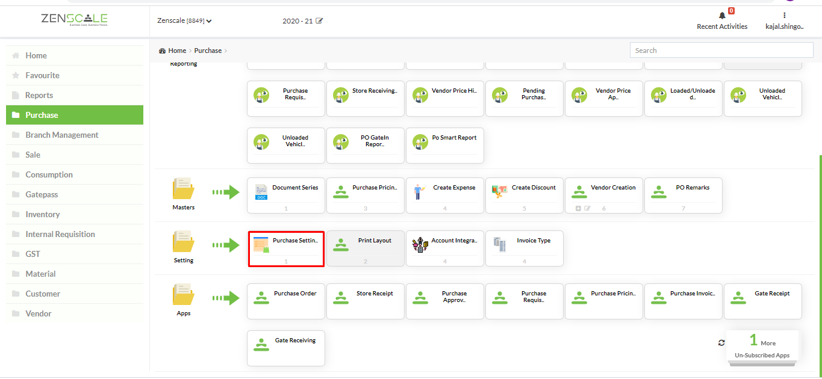Click the Recent Activities bell icon
This screenshot has height=379, width=822.
pyautogui.click(x=722, y=16)
